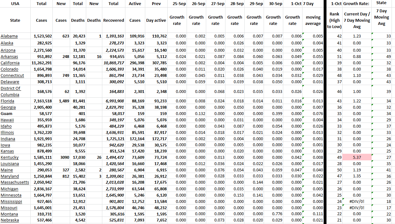
Task: Open the California state hyperlink
Action: tap(10, 63)
